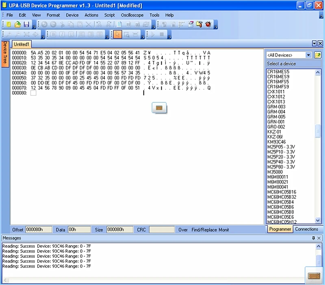Close the Untited1 document pane
This screenshot has width=325, height=285.
click(320, 43)
